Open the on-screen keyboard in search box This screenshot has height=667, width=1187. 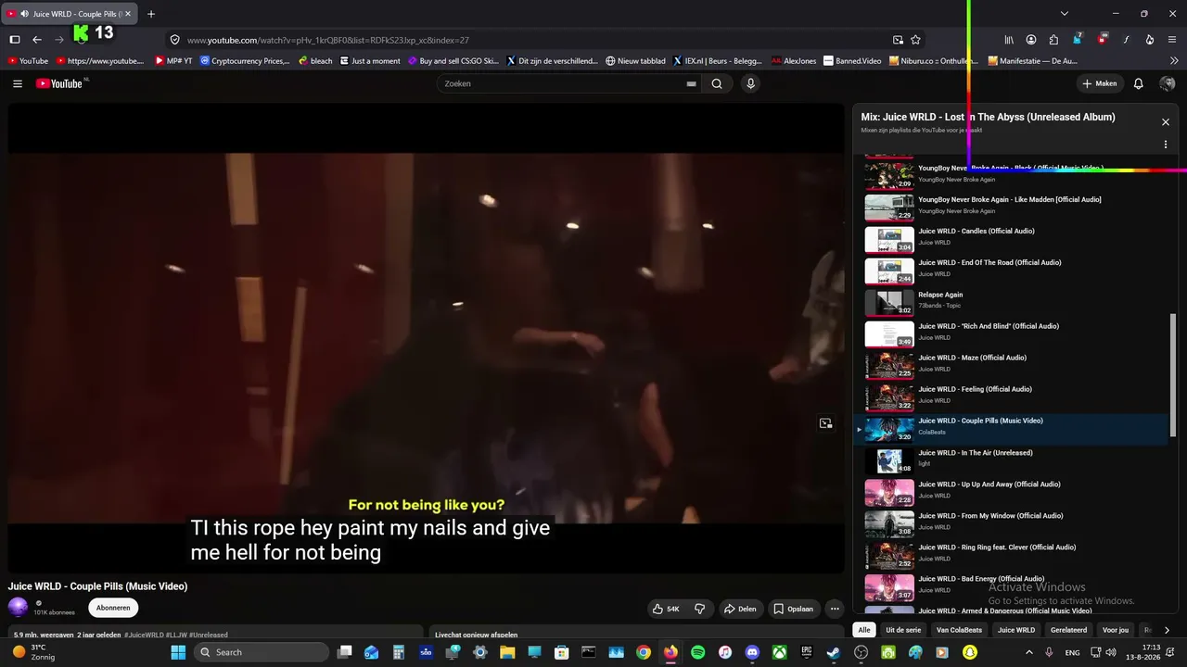[691, 83]
